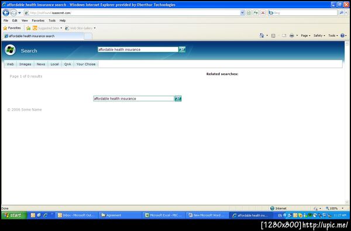This screenshot has width=351, height=231.
Task: Click the browser Back arrow button
Action: (6, 13)
